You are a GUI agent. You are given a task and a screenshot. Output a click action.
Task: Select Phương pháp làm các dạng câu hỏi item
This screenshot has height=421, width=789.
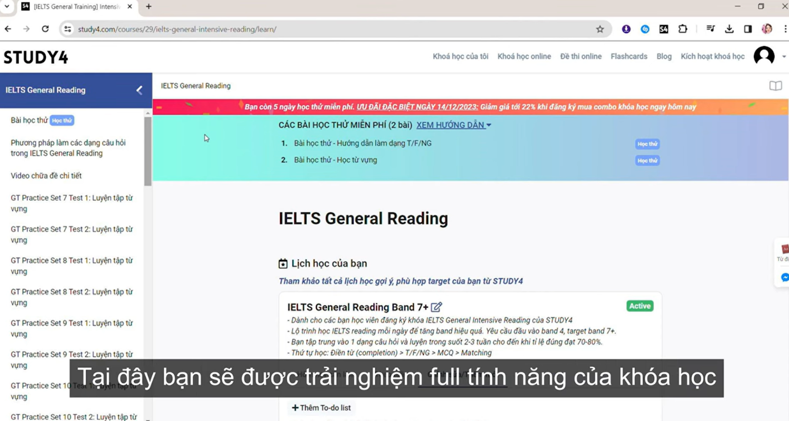tap(68, 148)
